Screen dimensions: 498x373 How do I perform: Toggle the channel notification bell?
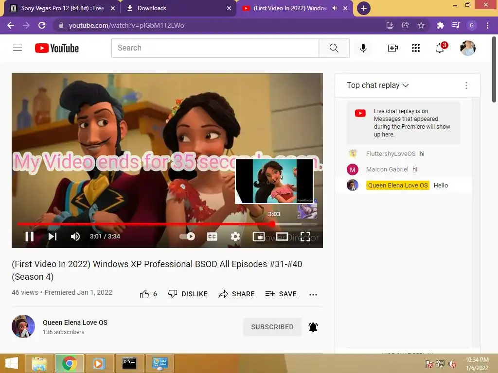(x=313, y=327)
